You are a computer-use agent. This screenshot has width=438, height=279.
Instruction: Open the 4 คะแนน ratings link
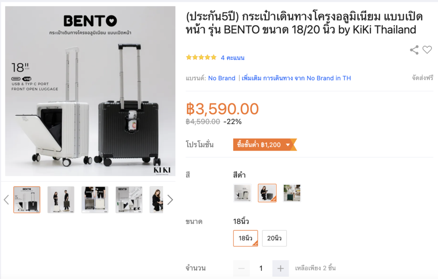pyautogui.click(x=232, y=58)
